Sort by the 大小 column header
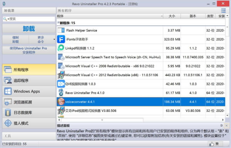This screenshot has width=231, height=148. point(172,16)
